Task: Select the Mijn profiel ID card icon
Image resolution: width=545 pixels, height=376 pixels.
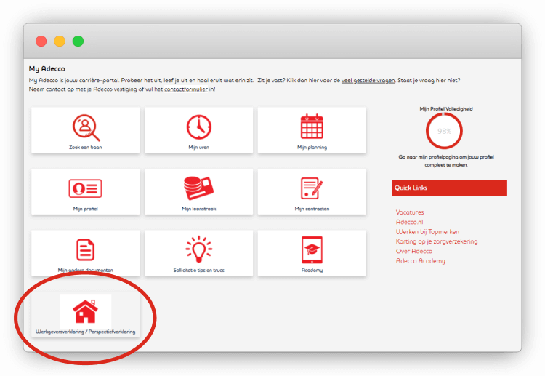Action: pyautogui.click(x=85, y=188)
